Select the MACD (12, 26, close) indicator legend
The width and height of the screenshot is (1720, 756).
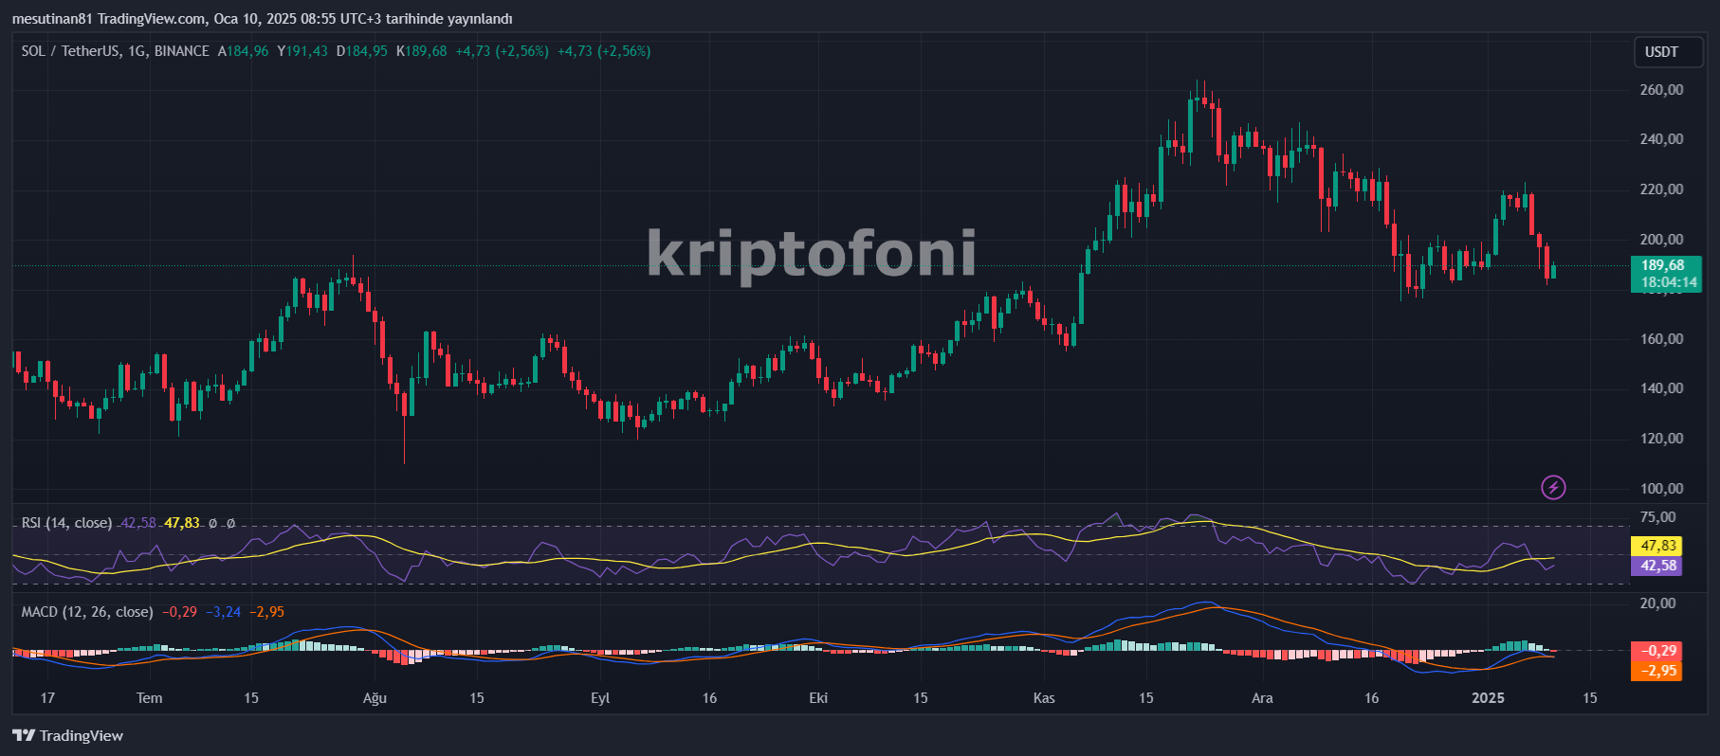(x=87, y=612)
